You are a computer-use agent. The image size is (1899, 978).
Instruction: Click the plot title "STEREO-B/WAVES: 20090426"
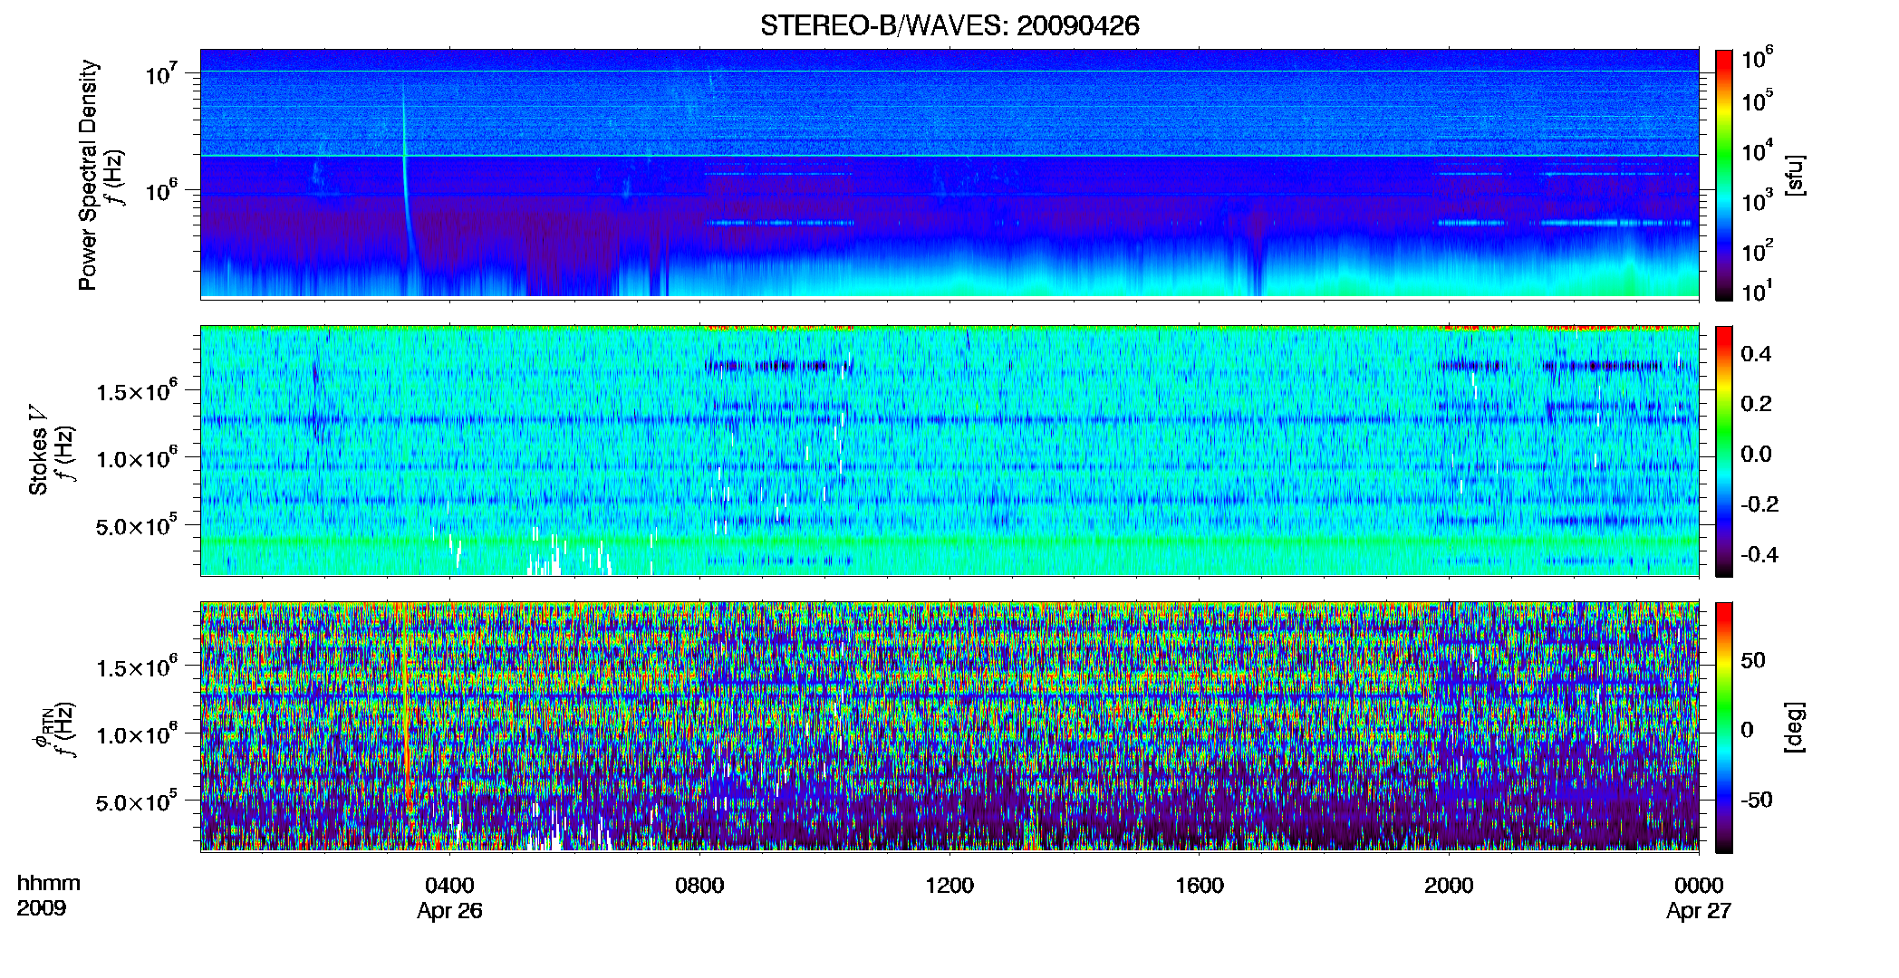coord(949,25)
